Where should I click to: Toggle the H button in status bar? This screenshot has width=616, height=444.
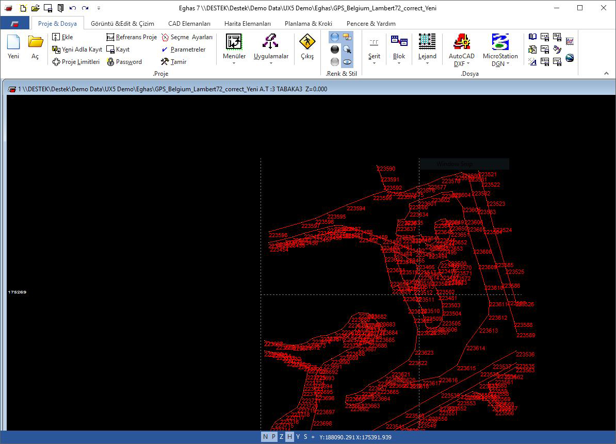pos(289,437)
